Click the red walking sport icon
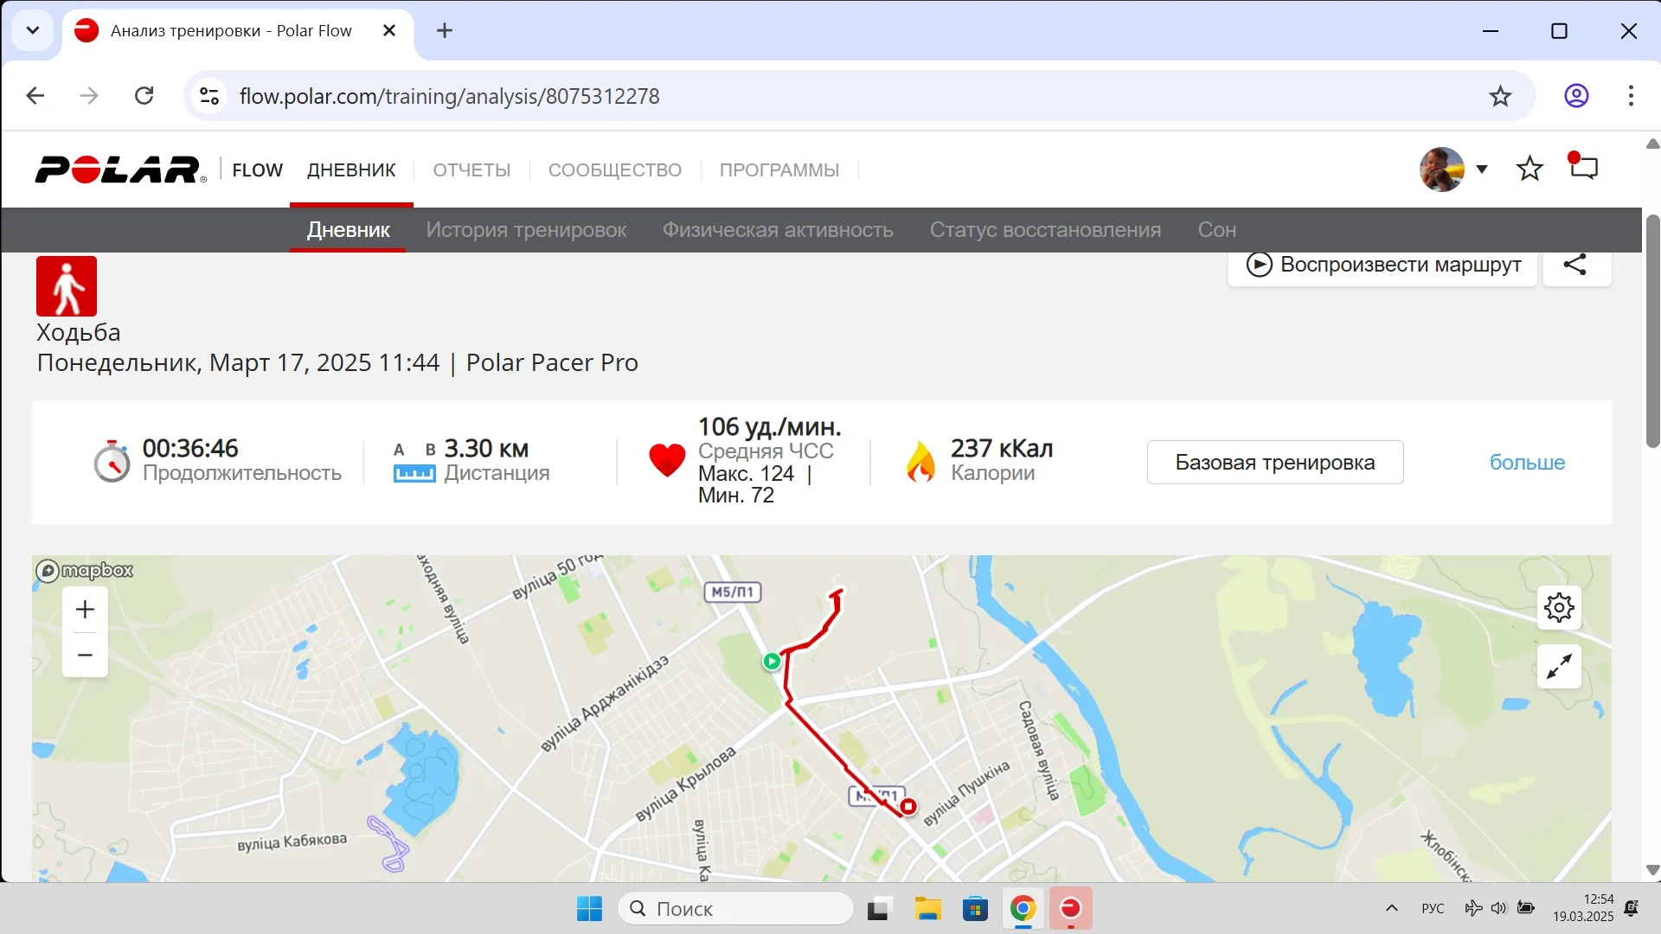 tap(67, 286)
